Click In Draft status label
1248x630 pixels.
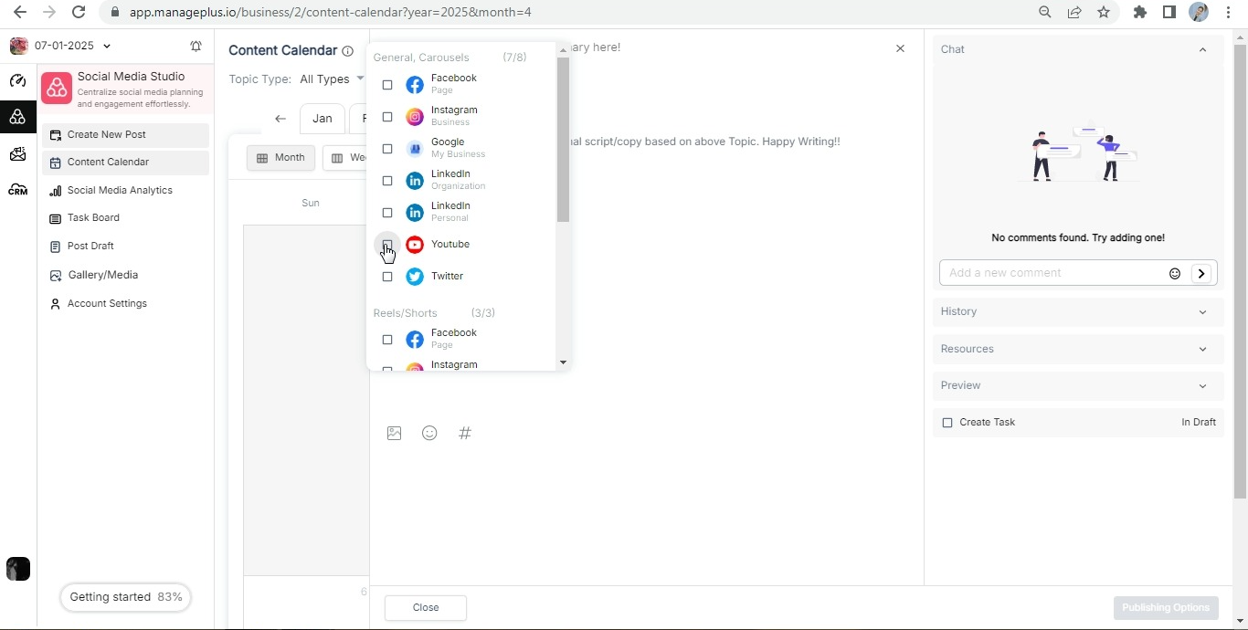tap(1199, 423)
